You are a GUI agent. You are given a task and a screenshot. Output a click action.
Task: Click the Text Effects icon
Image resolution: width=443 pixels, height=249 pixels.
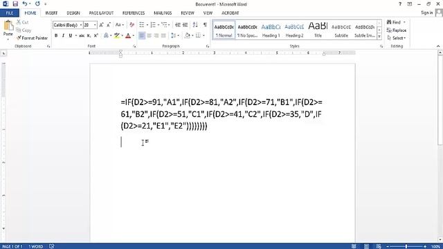(106, 35)
